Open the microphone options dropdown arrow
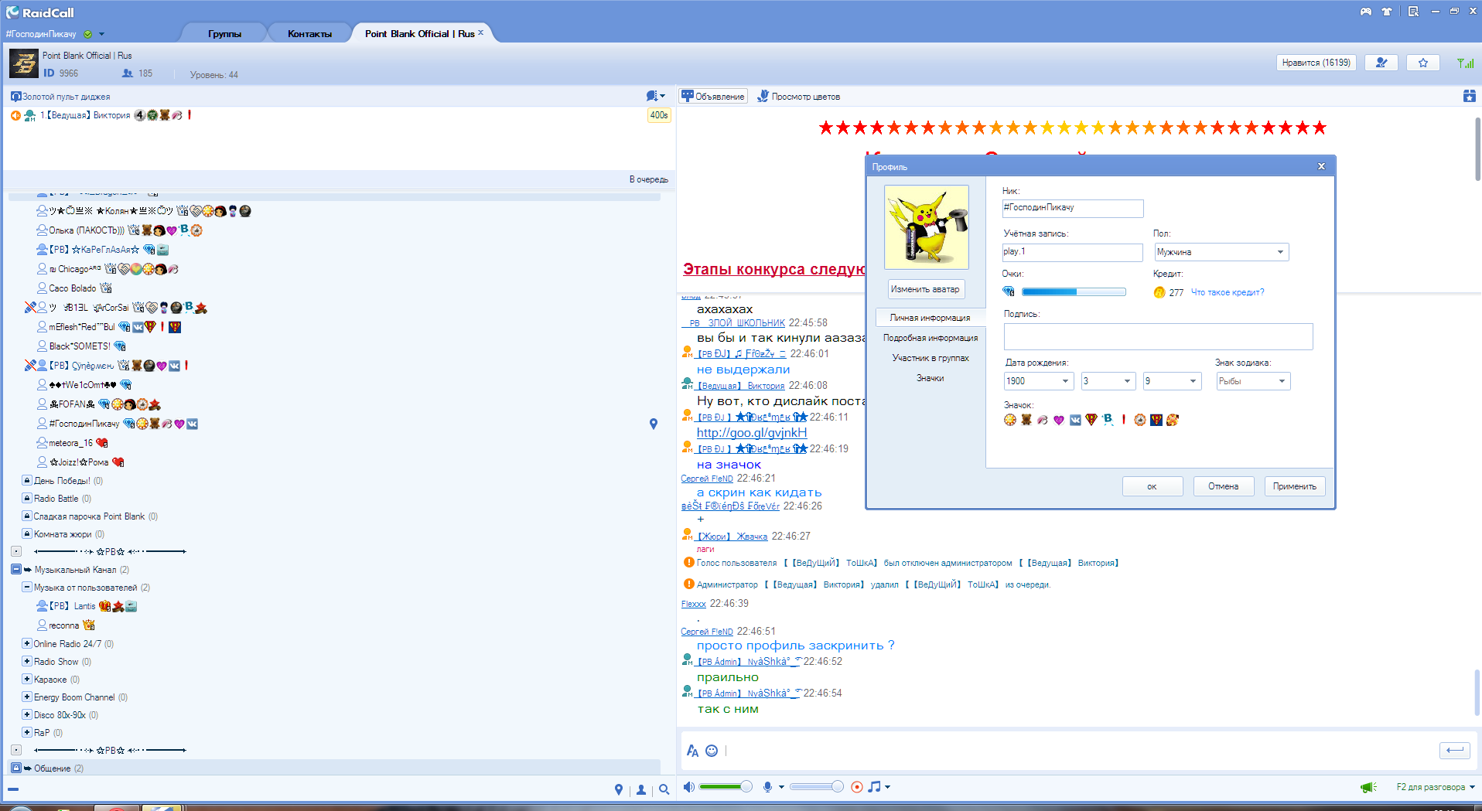 pyautogui.click(x=781, y=787)
